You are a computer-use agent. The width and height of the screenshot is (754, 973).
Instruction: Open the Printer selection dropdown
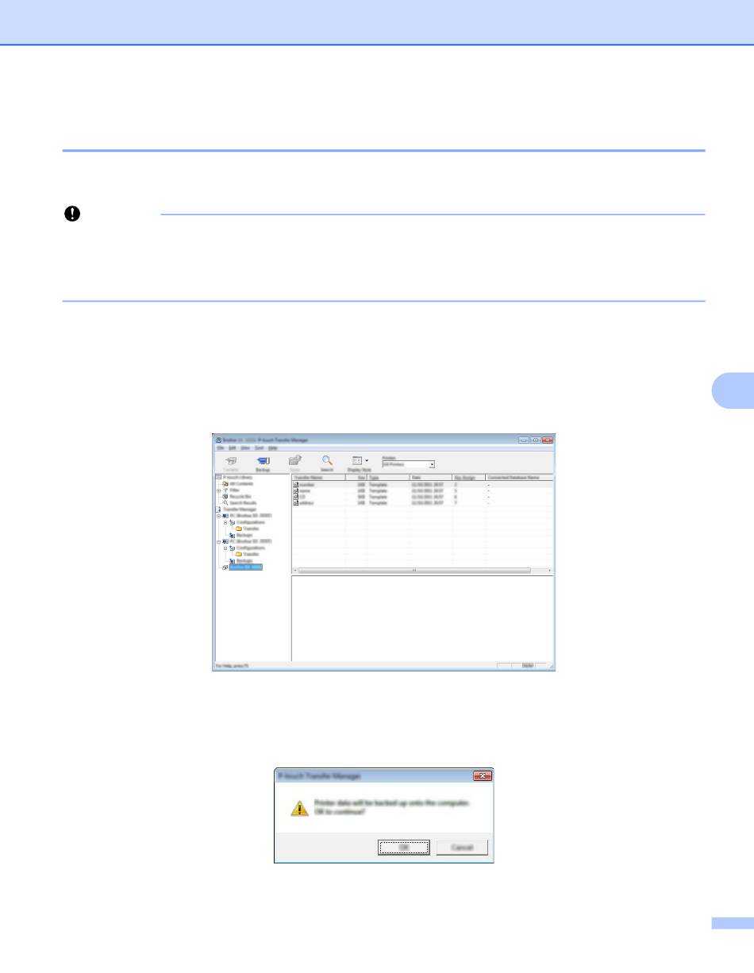coord(432,464)
